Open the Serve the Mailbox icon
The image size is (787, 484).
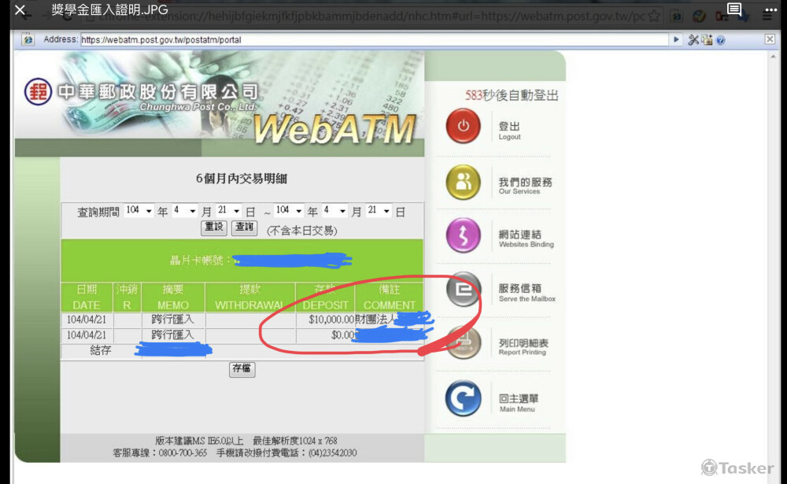coord(463,290)
